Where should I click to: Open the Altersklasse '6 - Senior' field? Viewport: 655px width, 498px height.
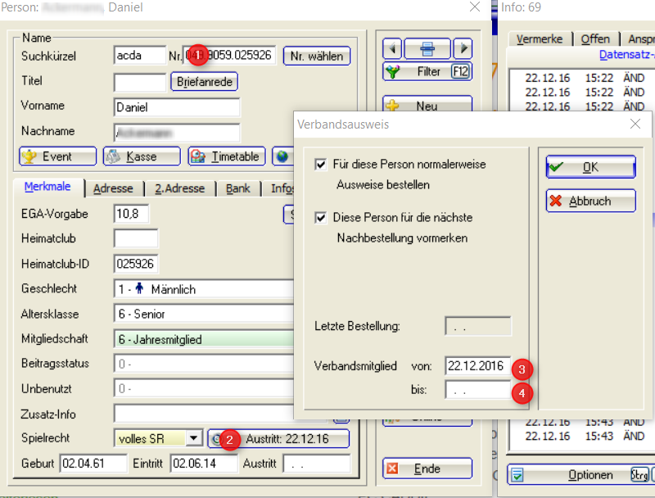click(x=205, y=314)
